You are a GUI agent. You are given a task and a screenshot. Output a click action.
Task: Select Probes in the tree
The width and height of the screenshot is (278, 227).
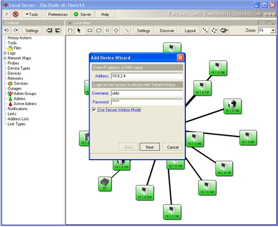coord(13,63)
